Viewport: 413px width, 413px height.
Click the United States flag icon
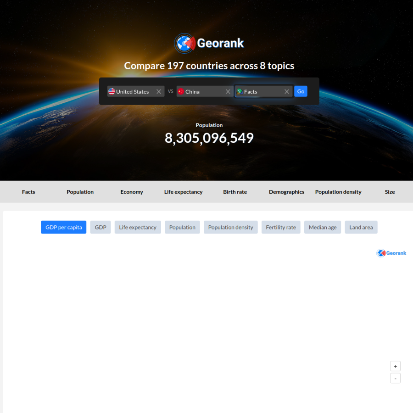coord(112,91)
